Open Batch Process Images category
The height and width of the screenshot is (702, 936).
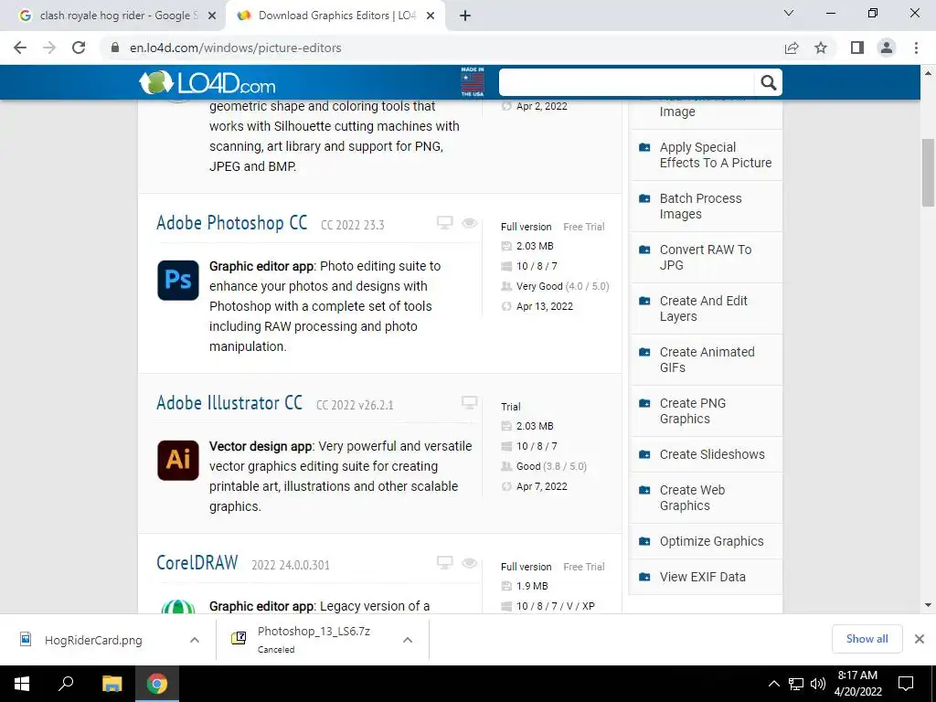click(700, 206)
